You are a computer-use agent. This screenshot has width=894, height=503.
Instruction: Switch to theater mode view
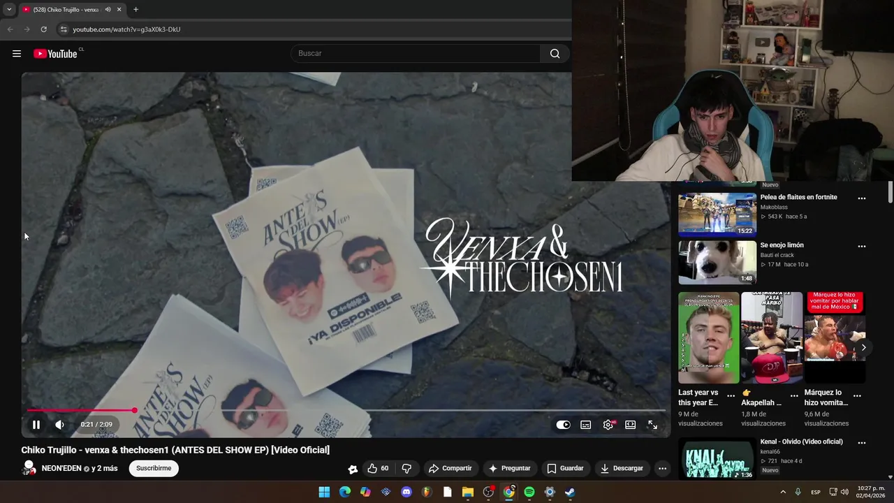630,425
